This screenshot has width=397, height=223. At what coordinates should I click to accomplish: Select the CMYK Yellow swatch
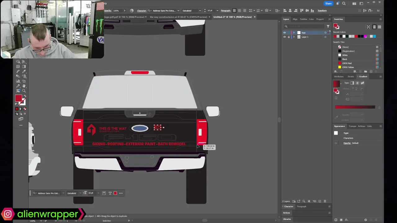coord(357,67)
